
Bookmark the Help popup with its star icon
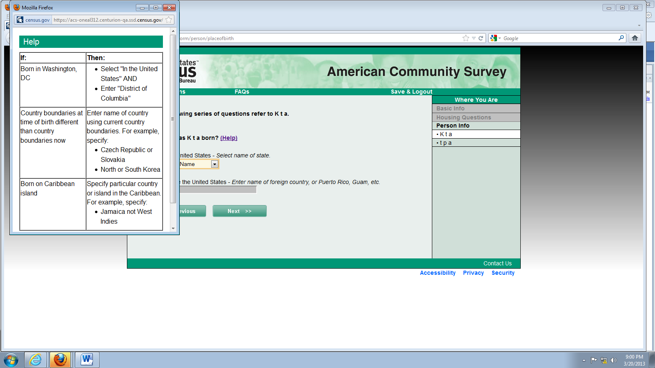coord(169,20)
